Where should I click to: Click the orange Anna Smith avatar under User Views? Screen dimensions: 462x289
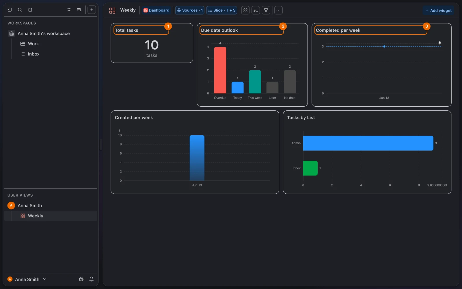[11, 205]
